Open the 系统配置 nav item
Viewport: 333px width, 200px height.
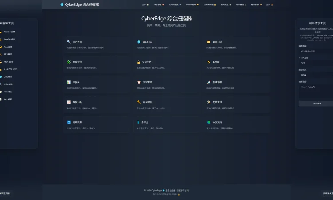pos(226,4)
